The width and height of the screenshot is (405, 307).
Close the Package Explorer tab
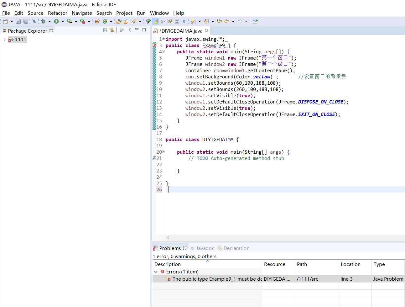click(x=51, y=31)
